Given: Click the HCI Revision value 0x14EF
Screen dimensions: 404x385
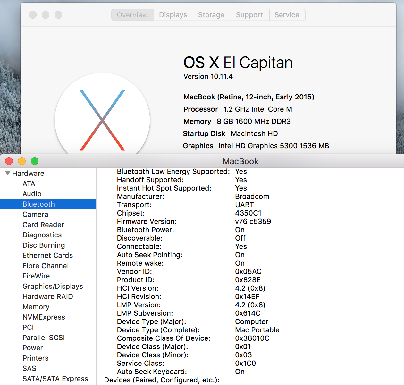Looking at the screenshot, I should 247,296.
